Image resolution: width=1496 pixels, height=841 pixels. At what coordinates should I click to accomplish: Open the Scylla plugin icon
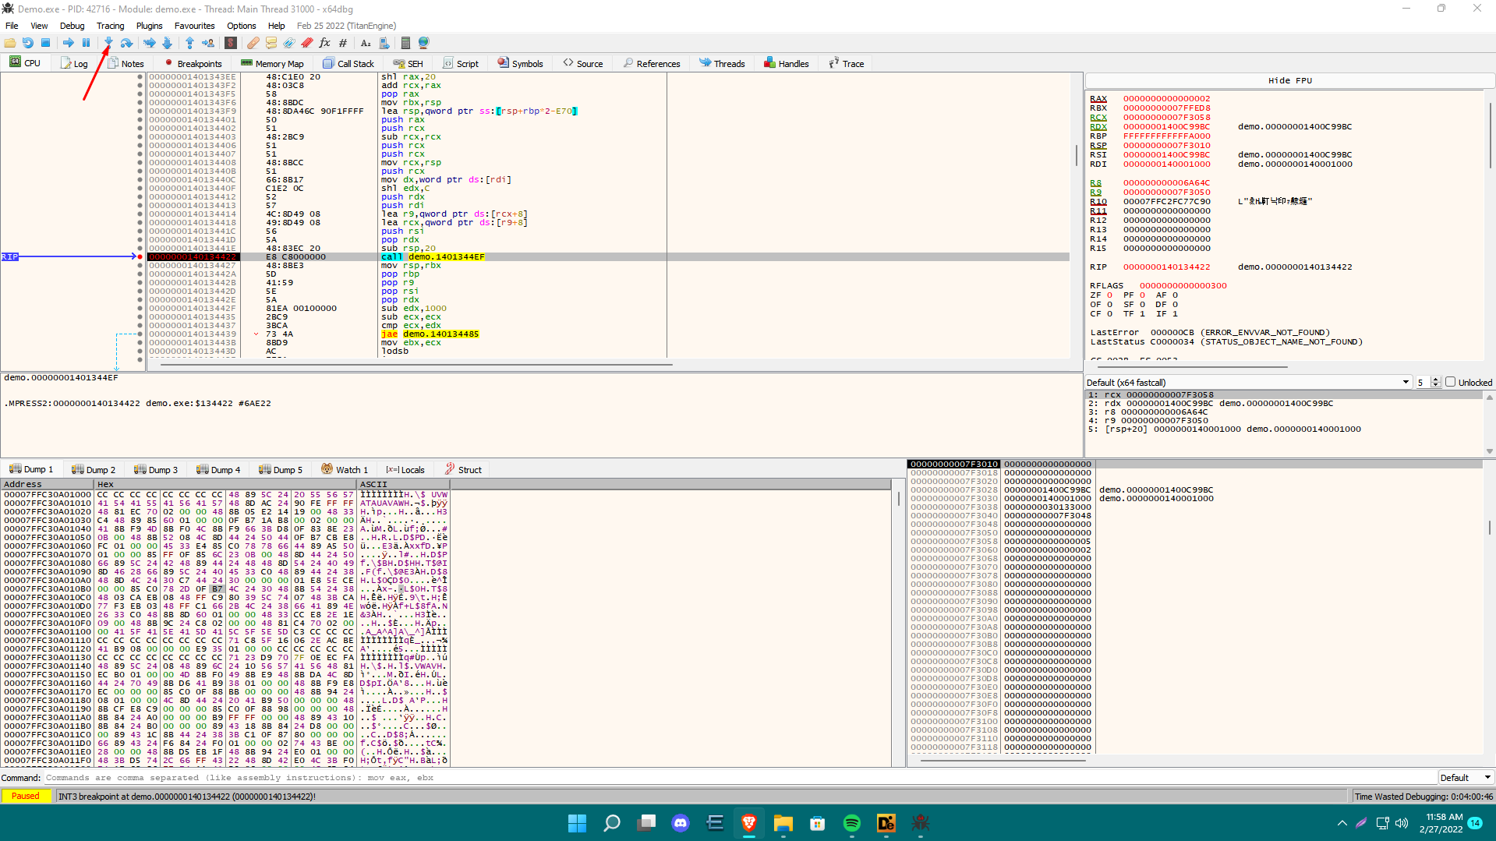click(231, 43)
